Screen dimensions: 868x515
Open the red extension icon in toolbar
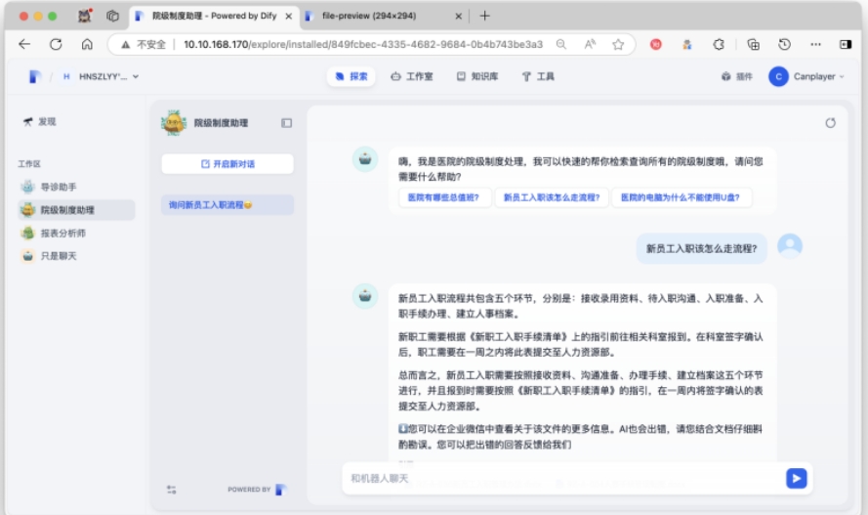656,44
